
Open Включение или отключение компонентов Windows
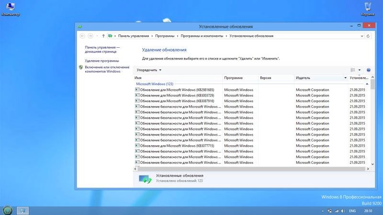pos(107,69)
